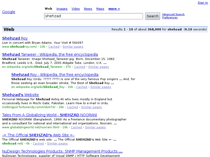Open Tales From A Globalizing World result
210x157 pixels.
click(50, 115)
